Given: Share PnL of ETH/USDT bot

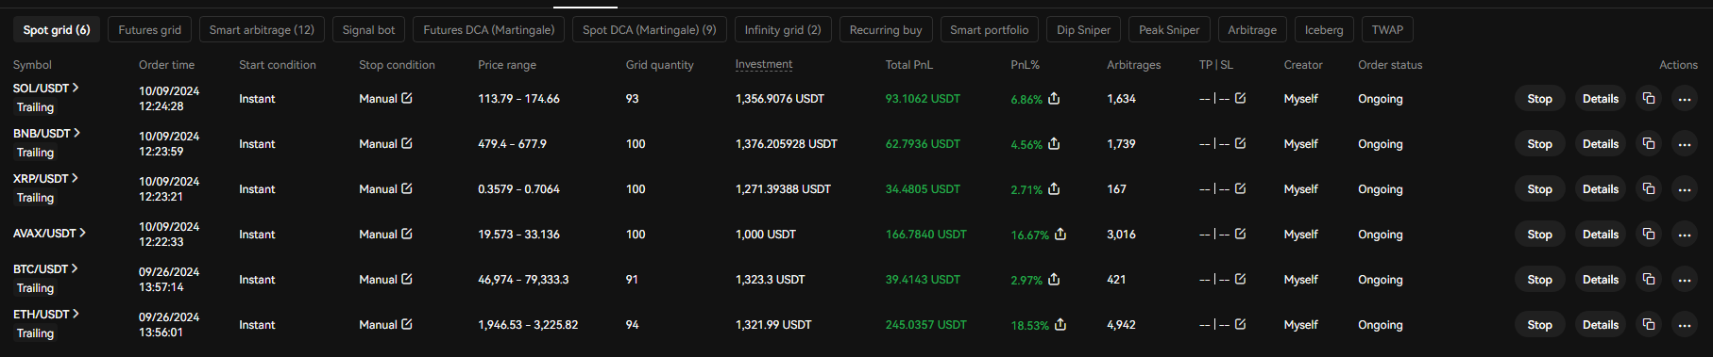Looking at the screenshot, I should [x=1060, y=324].
